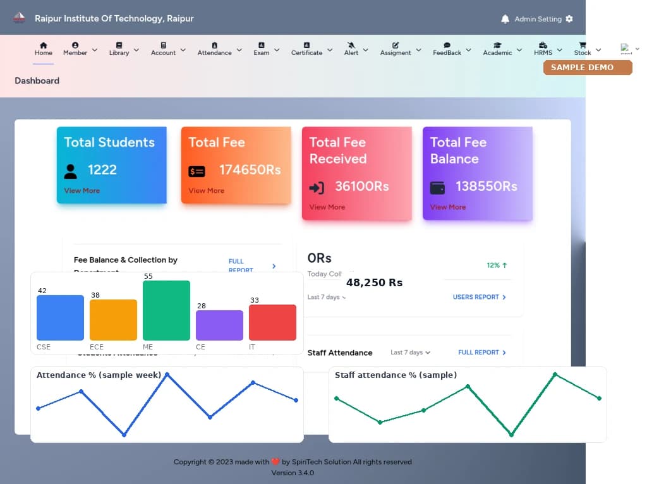Click View More on Total Fee Balance card
Screen dimensions: 647x484
(x=448, y=207)
